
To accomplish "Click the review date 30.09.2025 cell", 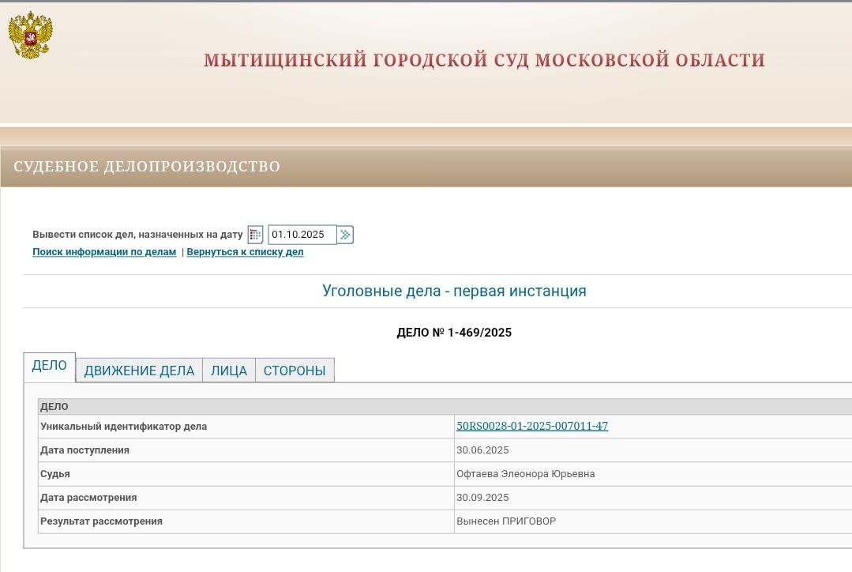I will tap(482, 498).
